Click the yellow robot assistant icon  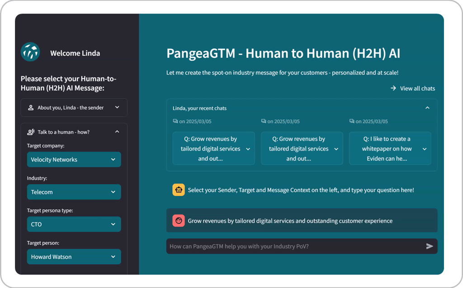(179, 190)
